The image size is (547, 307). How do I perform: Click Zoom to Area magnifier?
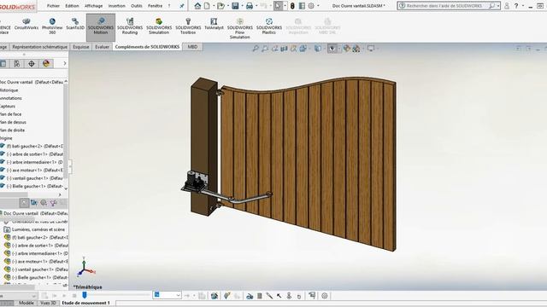click(x=265, y=49)
